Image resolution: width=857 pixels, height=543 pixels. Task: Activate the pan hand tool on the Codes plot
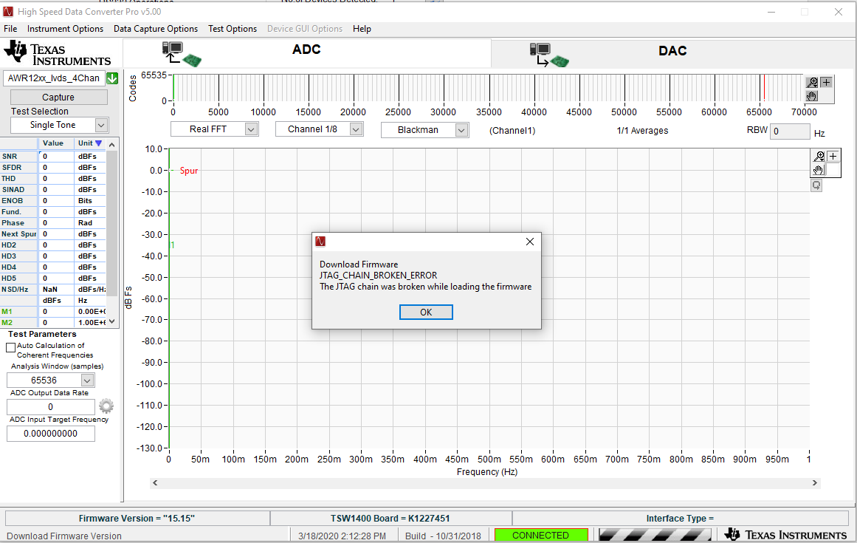(x=811, y=96)
